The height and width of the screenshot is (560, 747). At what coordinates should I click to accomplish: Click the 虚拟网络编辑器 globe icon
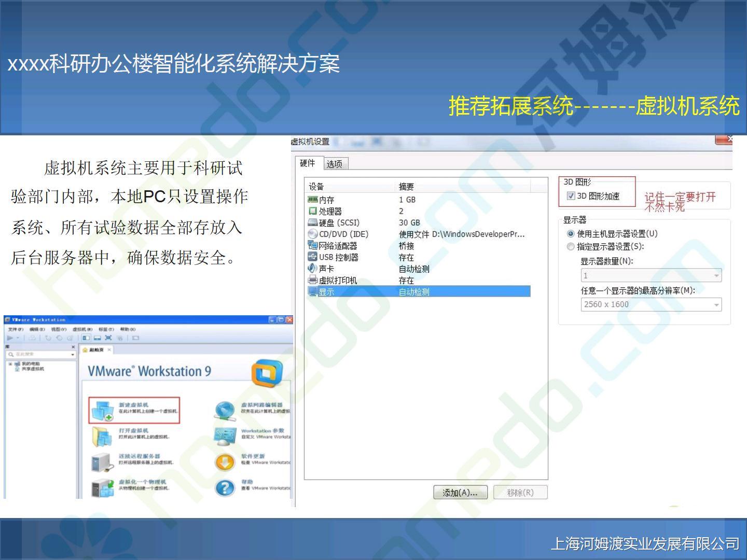225,411
